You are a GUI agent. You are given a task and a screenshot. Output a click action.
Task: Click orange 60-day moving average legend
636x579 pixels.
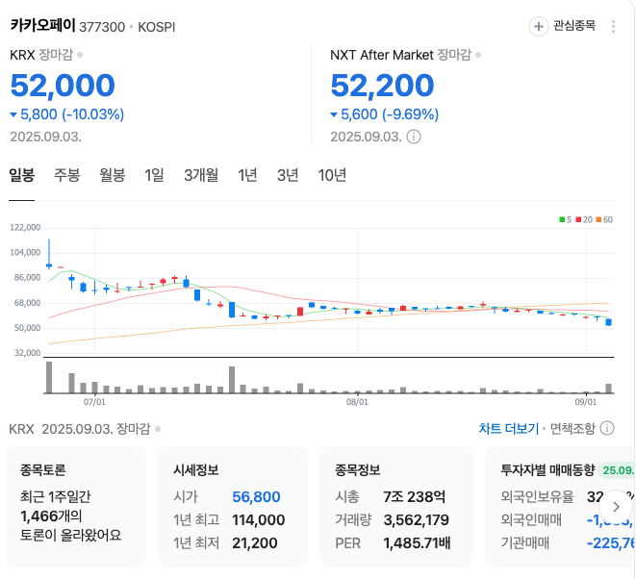(604, 219)
